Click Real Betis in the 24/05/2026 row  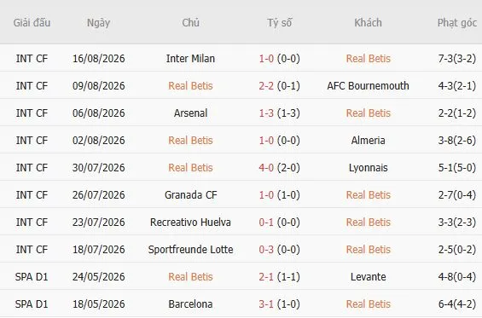190,277
